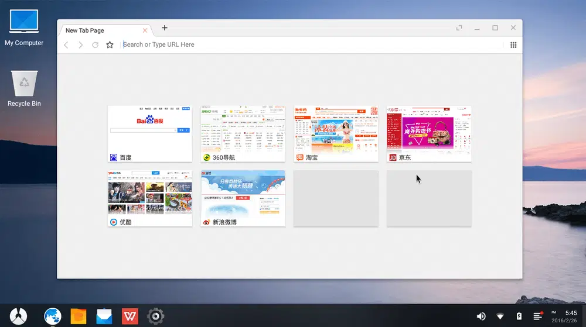Viewport: 586px width, 327px height.
Task: Close the New Tab Page tab
Action: tap(145, 30)
